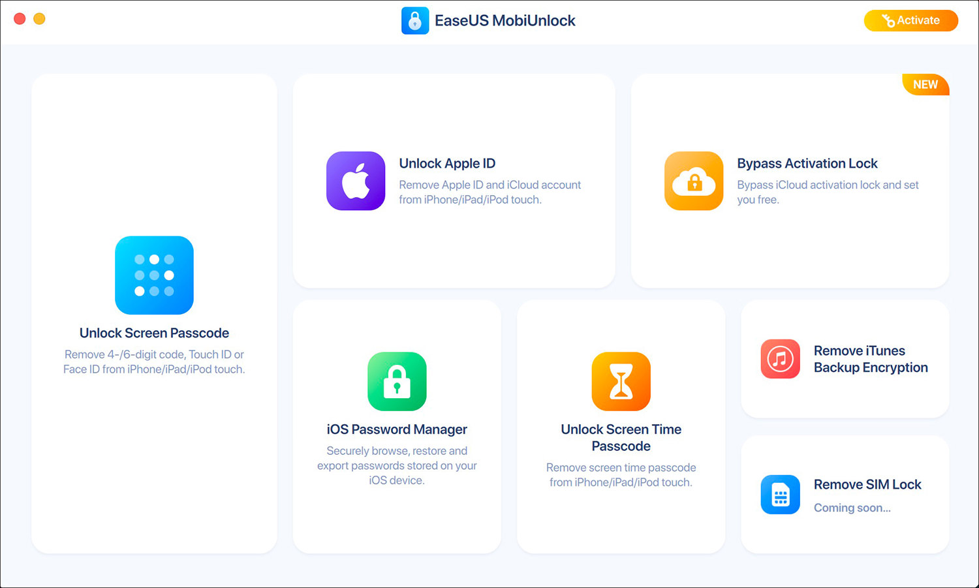Choose the Unlock Screen Passcode title
Screen dimensions: 979x588
click(154, 333)
